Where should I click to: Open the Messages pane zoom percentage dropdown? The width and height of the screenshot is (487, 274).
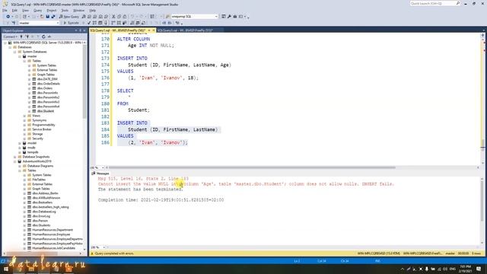coord(103,247)
